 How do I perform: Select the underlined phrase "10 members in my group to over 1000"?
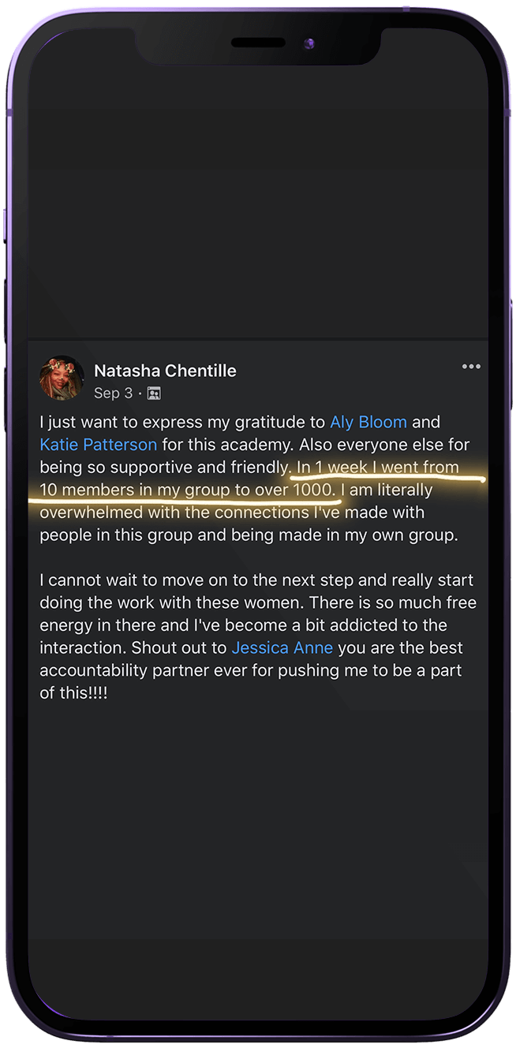click(x=188, y=490)
